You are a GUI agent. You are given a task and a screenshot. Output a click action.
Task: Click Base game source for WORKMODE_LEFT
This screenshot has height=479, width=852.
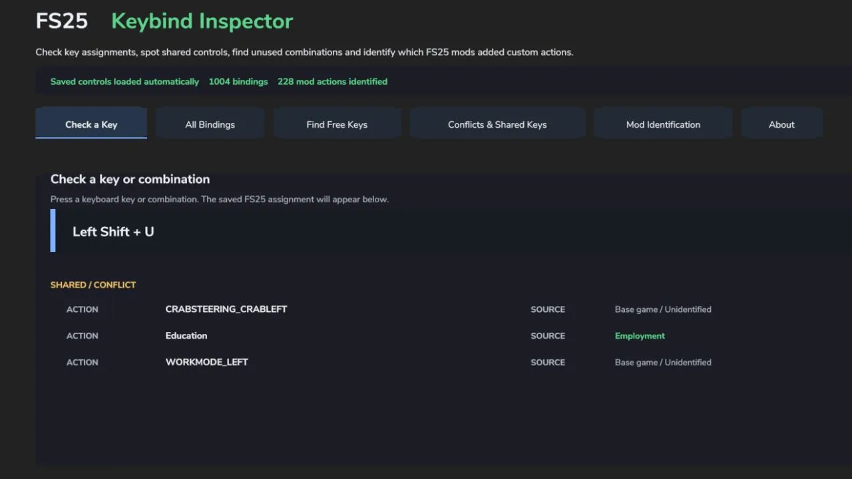pyautogui.click(x=663, y=363)
